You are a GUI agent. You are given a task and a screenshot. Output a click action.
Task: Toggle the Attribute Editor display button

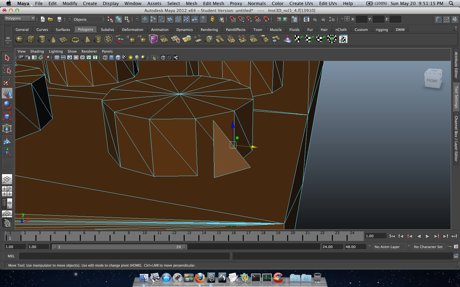click(x=438, y=19)
